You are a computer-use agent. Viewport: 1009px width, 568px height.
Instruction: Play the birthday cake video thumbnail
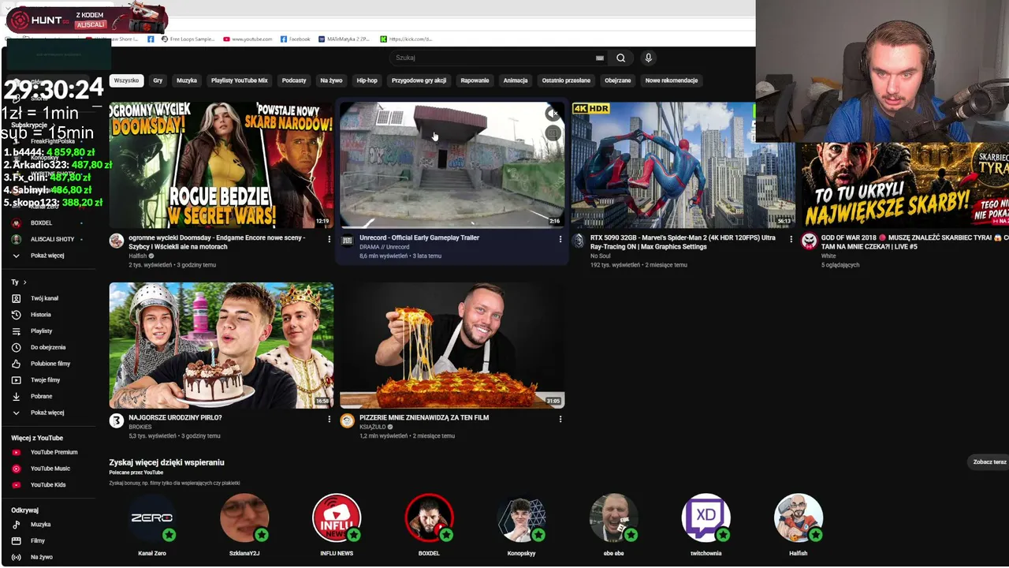point(222,346)
